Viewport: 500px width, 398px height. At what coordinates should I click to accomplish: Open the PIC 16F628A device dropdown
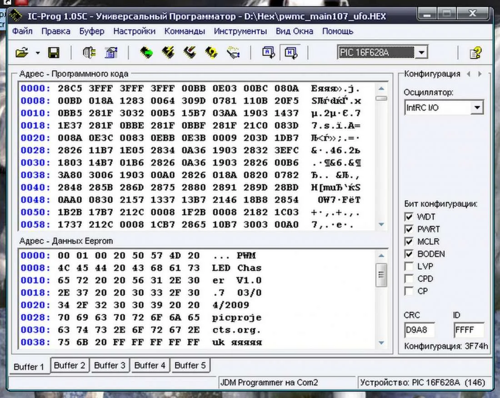422,52
